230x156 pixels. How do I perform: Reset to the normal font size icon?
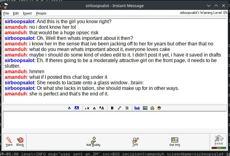pos(94,108)
